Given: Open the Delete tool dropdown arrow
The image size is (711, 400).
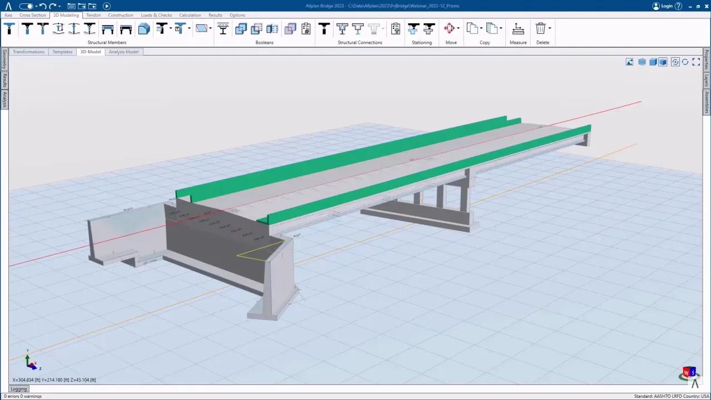Looking at the screenshot, I should tap(549, 29).
